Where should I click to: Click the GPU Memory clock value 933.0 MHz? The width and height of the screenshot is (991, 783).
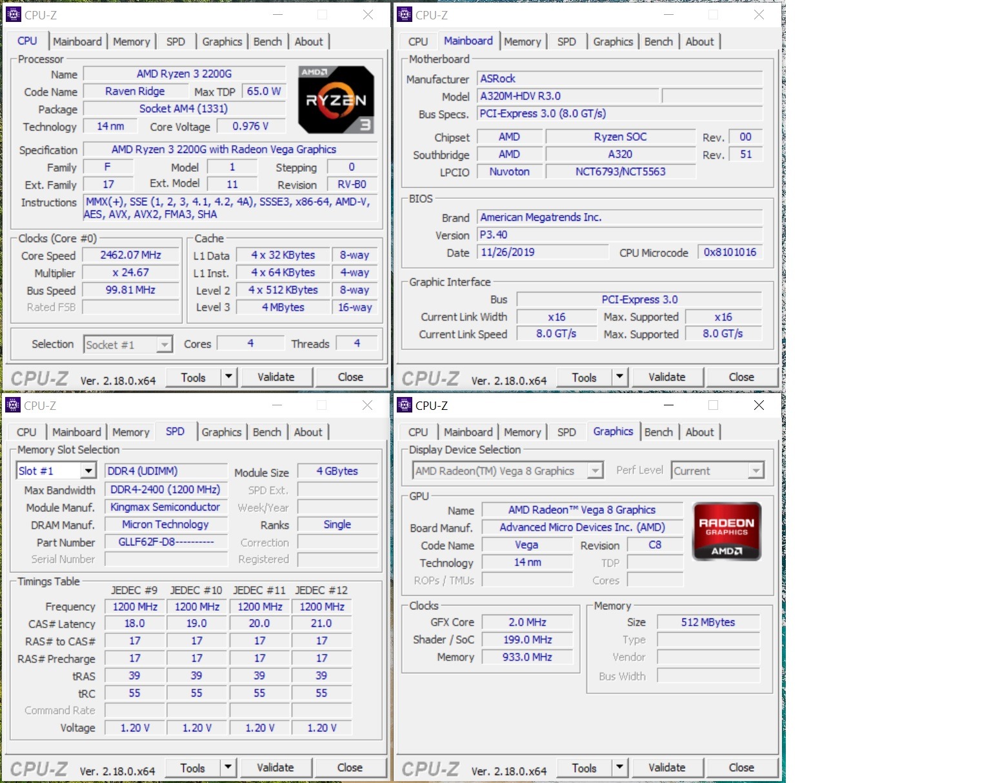(x=527, y=657)
